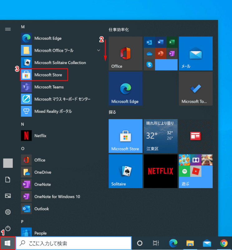
Task: Open the Microsoft Store tile
Action: [x=126, y=136]
